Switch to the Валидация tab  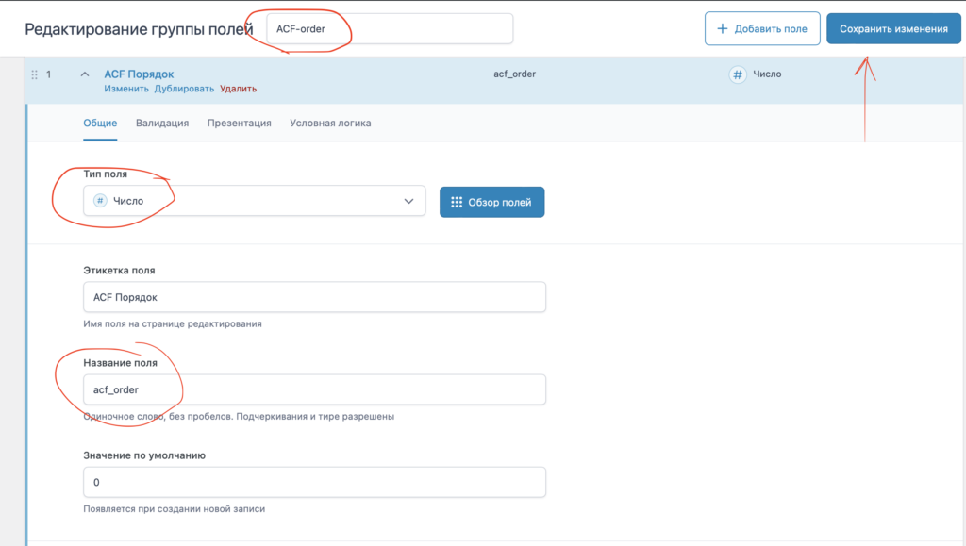pos(162,123)
